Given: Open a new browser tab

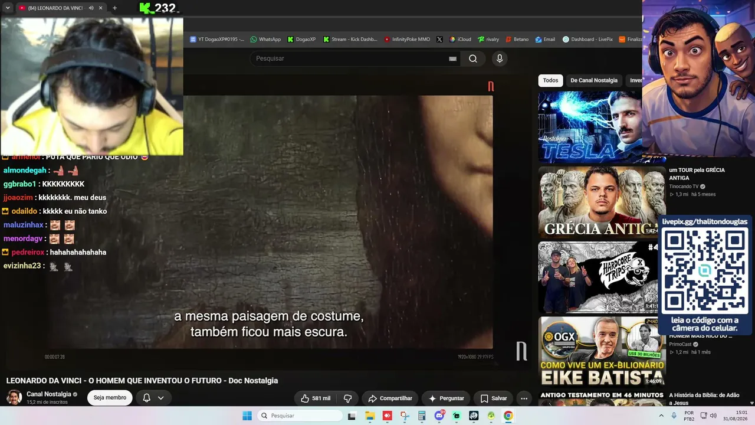Looking at the screenshot, I should tap(114, 8).
